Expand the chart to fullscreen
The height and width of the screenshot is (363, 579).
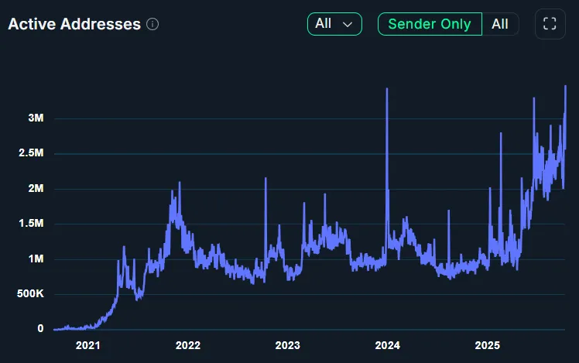click(550, 24)
